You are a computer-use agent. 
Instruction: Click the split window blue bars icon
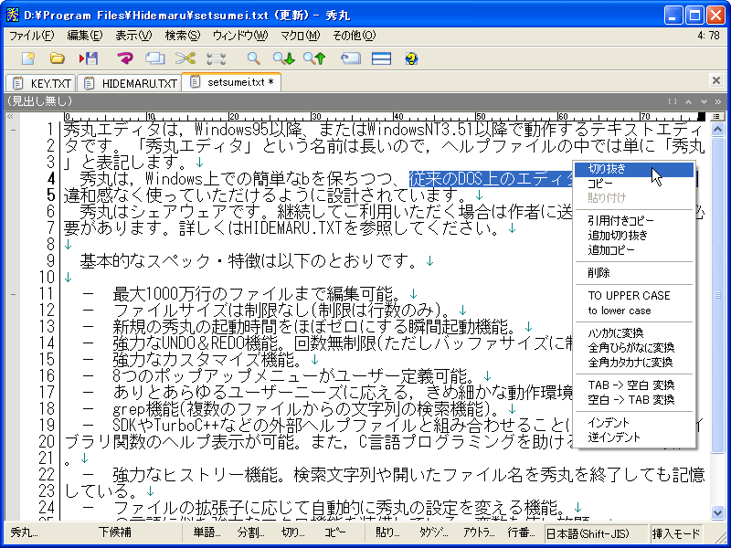click(x=381, y=58)
